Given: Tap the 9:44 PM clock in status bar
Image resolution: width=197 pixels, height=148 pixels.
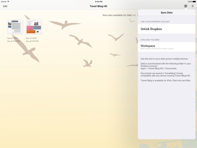Looking at the screenshot, I should coord(98,2).
